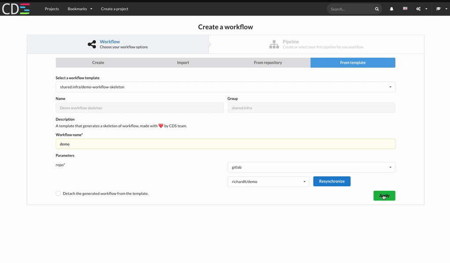The height and width of the screenshot is (263, 450).
Task: Open Create a project link
Action: [114, 9]
